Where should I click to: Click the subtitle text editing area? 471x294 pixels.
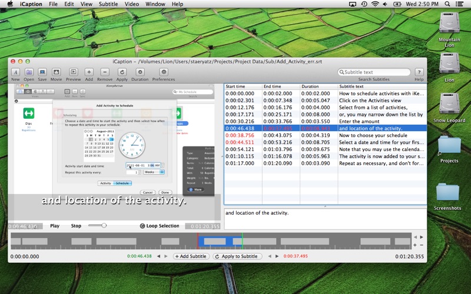click(326, 219)
